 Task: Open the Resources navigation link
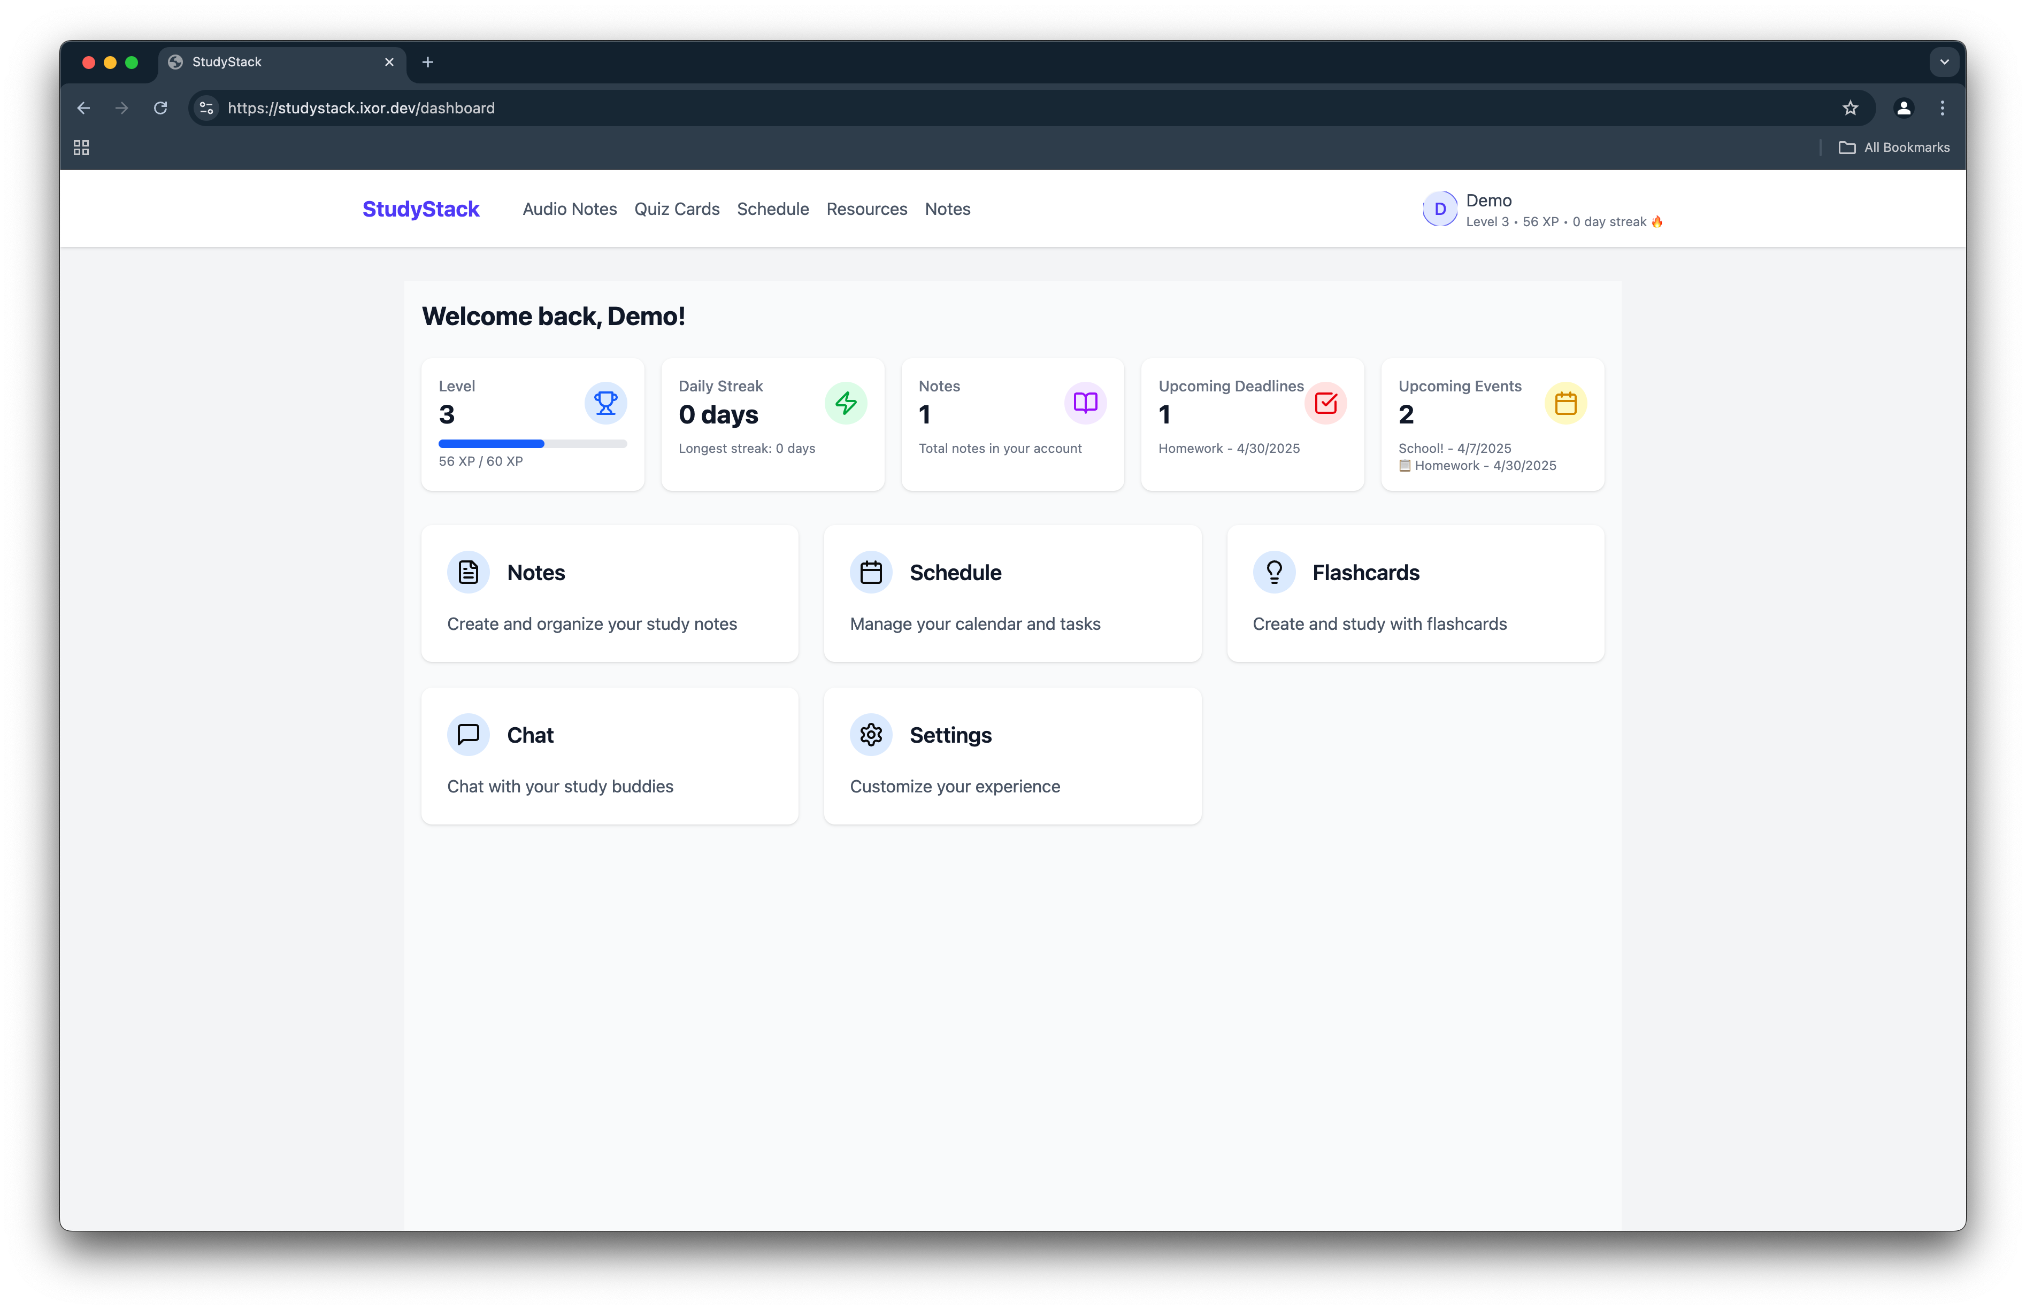[866, 209]
